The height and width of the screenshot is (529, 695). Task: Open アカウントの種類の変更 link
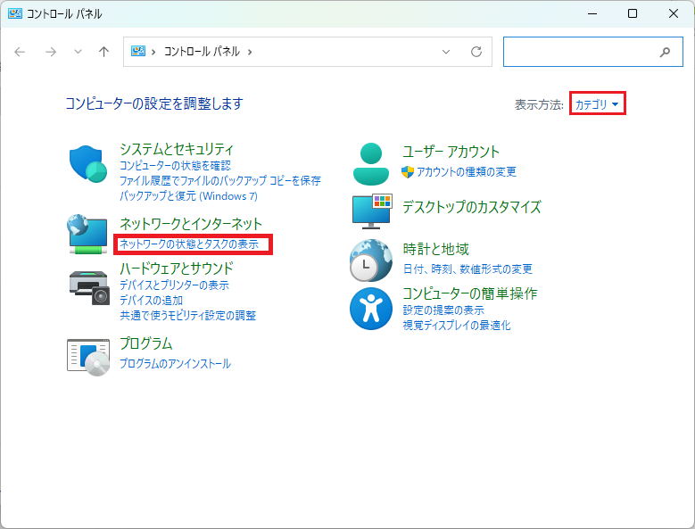point(466,171)
